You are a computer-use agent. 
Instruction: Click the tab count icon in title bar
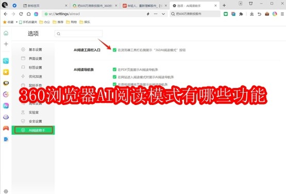tap(241, 3)
